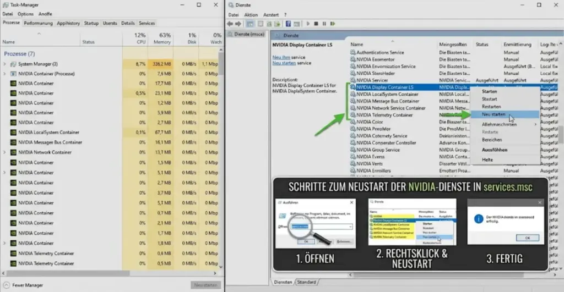Choose Neu starten in the context menu

tap(506, 114)
